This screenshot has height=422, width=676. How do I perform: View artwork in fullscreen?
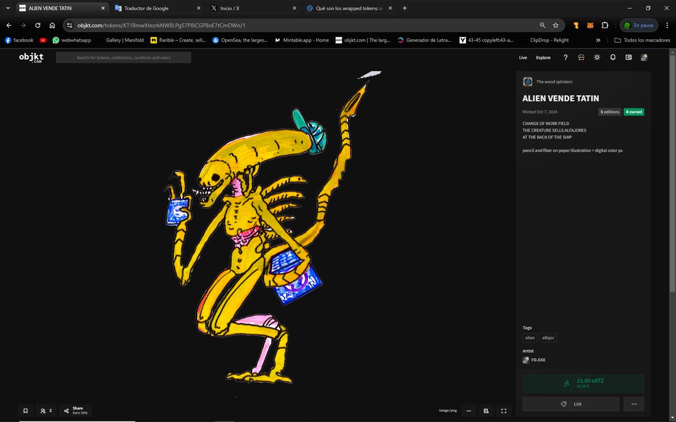point(504,411)
